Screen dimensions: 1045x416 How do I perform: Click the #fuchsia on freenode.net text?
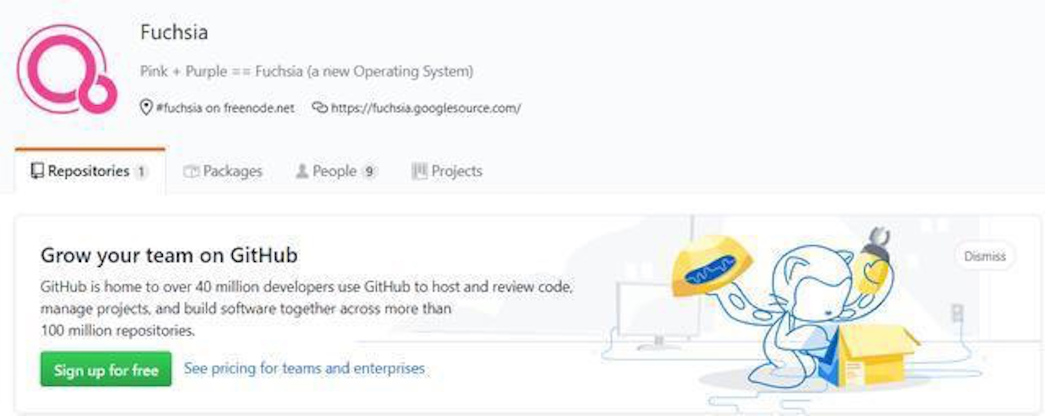pos(225,108)
